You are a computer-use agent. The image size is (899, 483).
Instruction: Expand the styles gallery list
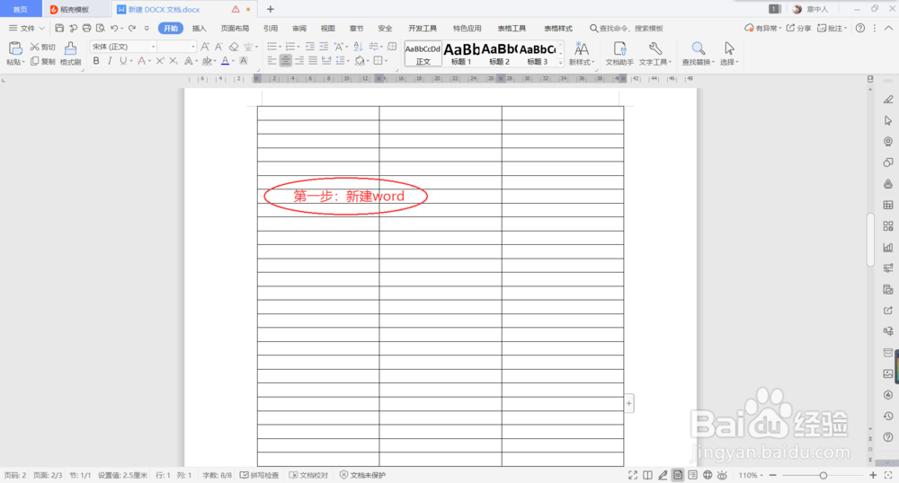pos(561,63)
